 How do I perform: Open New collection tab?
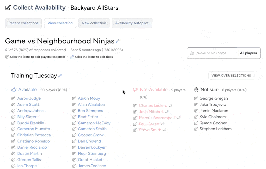94,23
